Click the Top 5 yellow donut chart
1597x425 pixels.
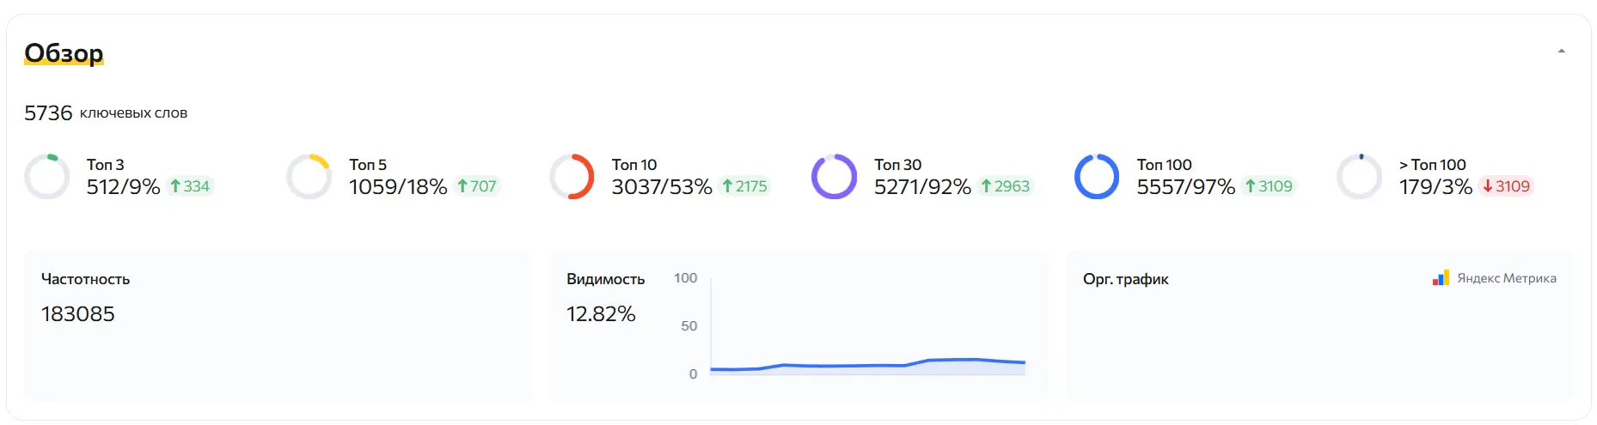coord(309,177)
